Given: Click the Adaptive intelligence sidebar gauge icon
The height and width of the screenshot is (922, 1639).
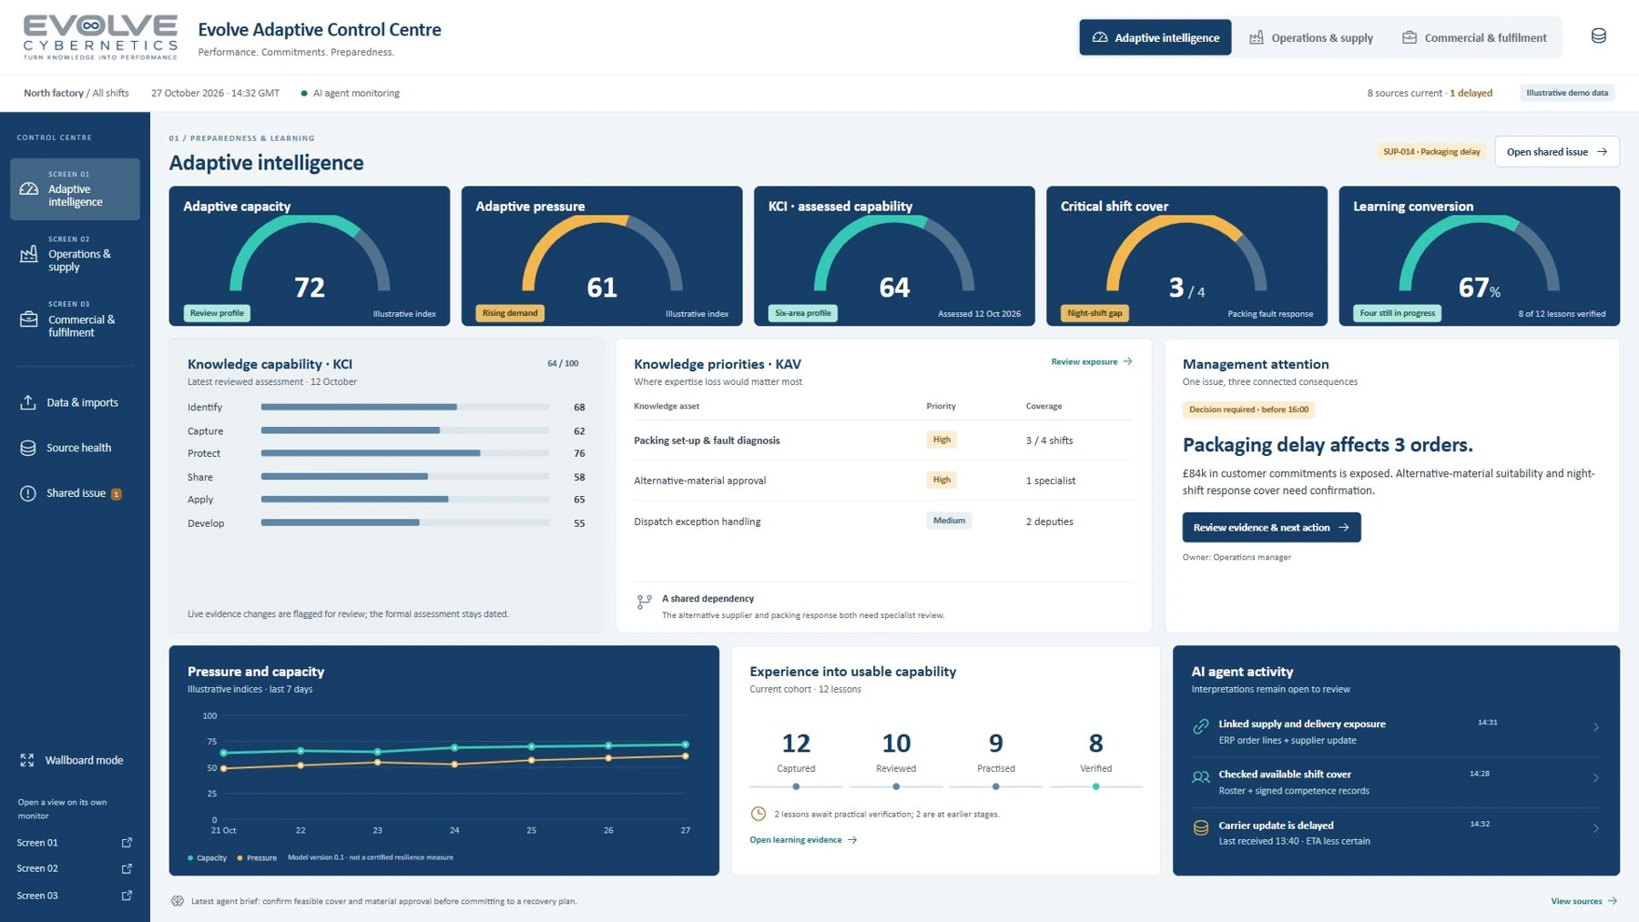Looking at the screenshot, I should [29, 189].
